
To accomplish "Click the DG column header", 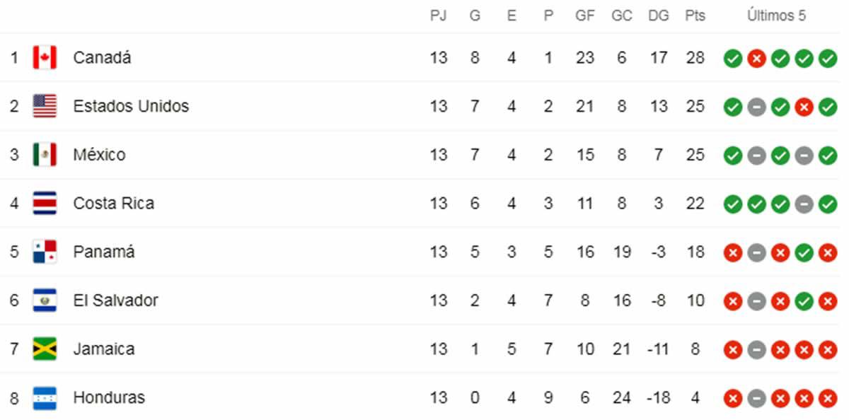I will pos(658,15).
